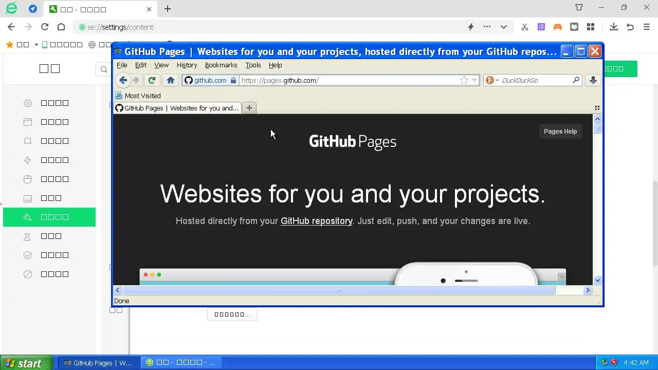Image resolution: width=658 pixels, height=370 pixels.
Task: Select the hexagon basic settings sidebar item
Action: coord(49,103)
